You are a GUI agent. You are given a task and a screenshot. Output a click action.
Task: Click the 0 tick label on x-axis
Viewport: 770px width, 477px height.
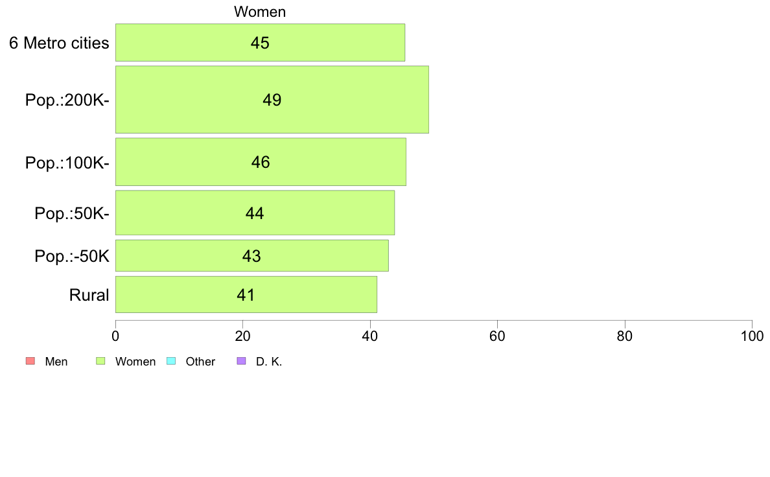coord(115,336)
